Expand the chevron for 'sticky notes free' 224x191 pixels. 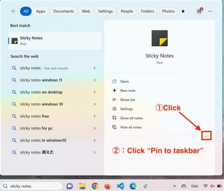coord(95,116)
